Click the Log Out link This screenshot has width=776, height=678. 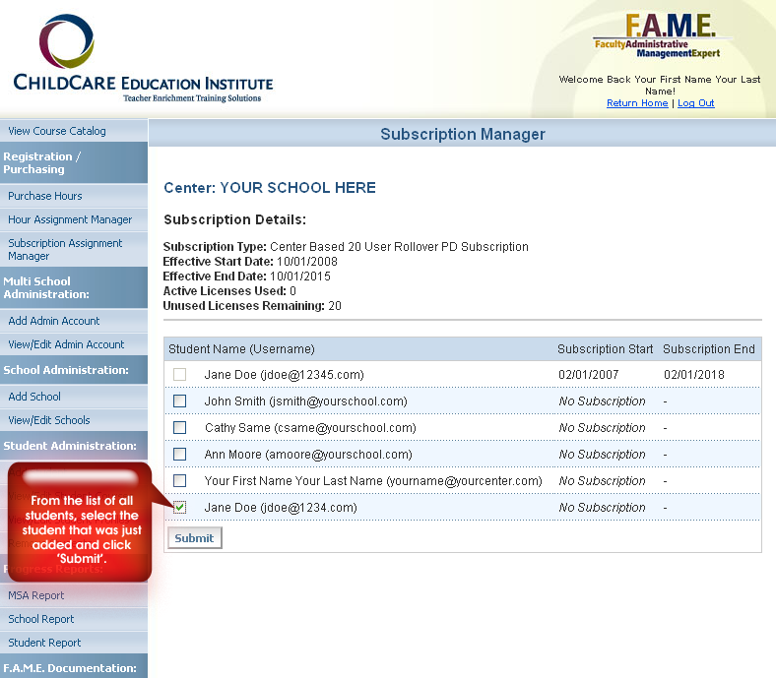click(x=696, y=103)
